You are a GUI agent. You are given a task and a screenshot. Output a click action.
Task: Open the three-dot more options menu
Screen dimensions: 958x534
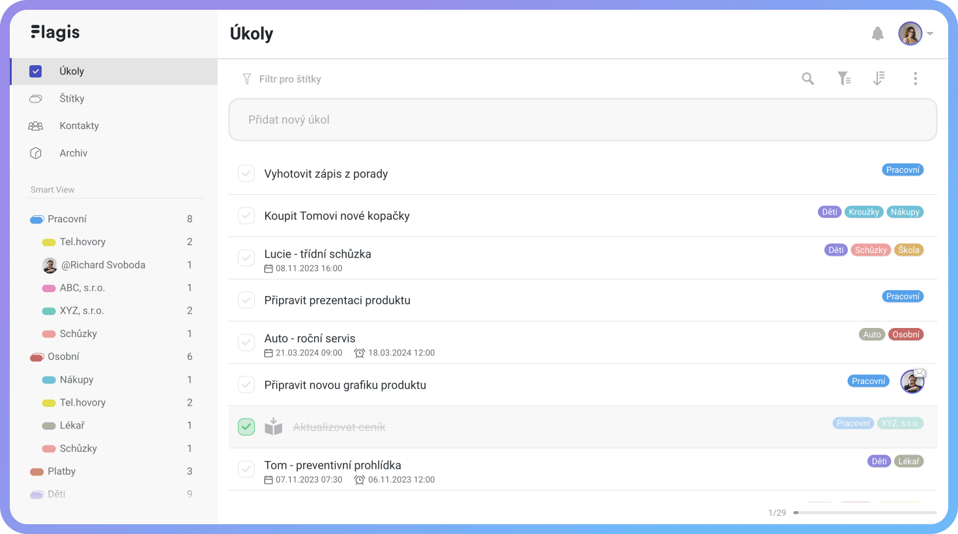pyautogui.click(x=916, y=79)
